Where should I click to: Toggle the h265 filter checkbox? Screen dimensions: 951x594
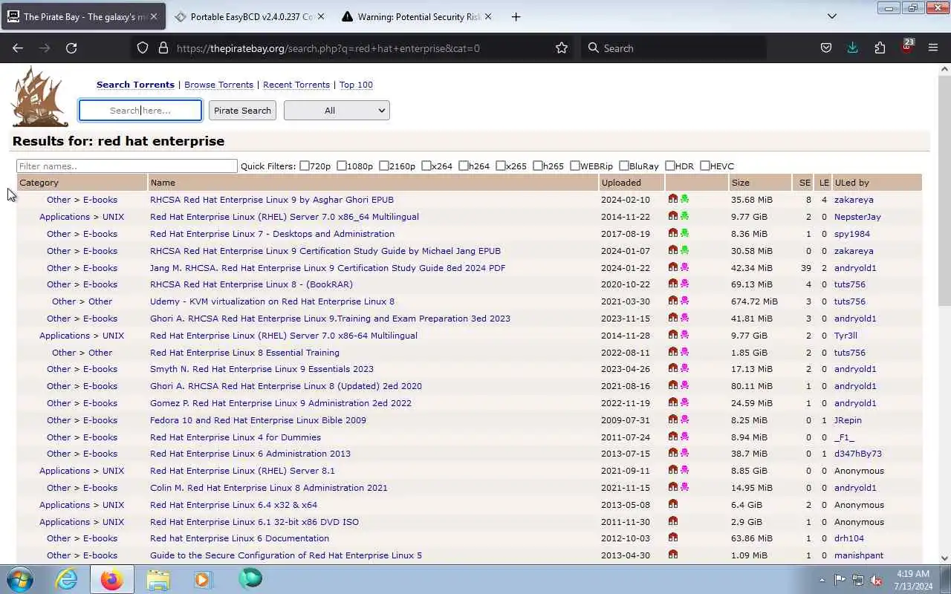(538, 166)
